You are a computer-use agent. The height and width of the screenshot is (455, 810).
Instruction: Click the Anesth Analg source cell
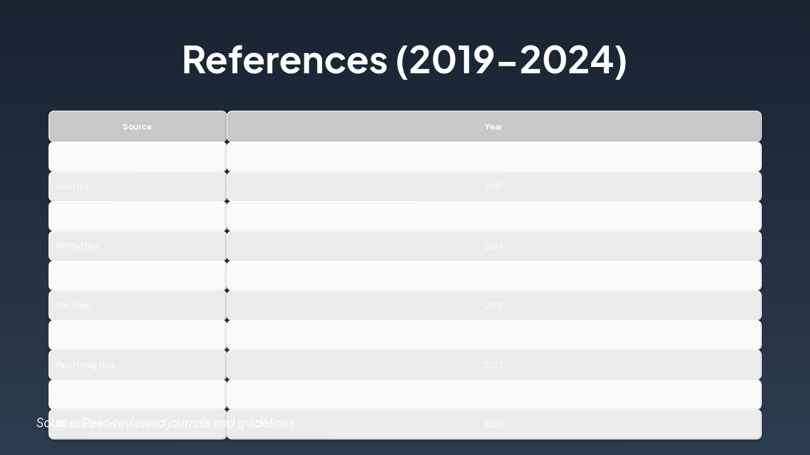(x=137, y=335)
